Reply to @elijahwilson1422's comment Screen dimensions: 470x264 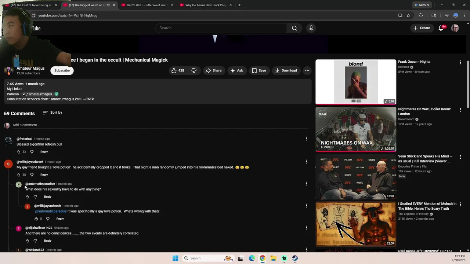[48, 241]
